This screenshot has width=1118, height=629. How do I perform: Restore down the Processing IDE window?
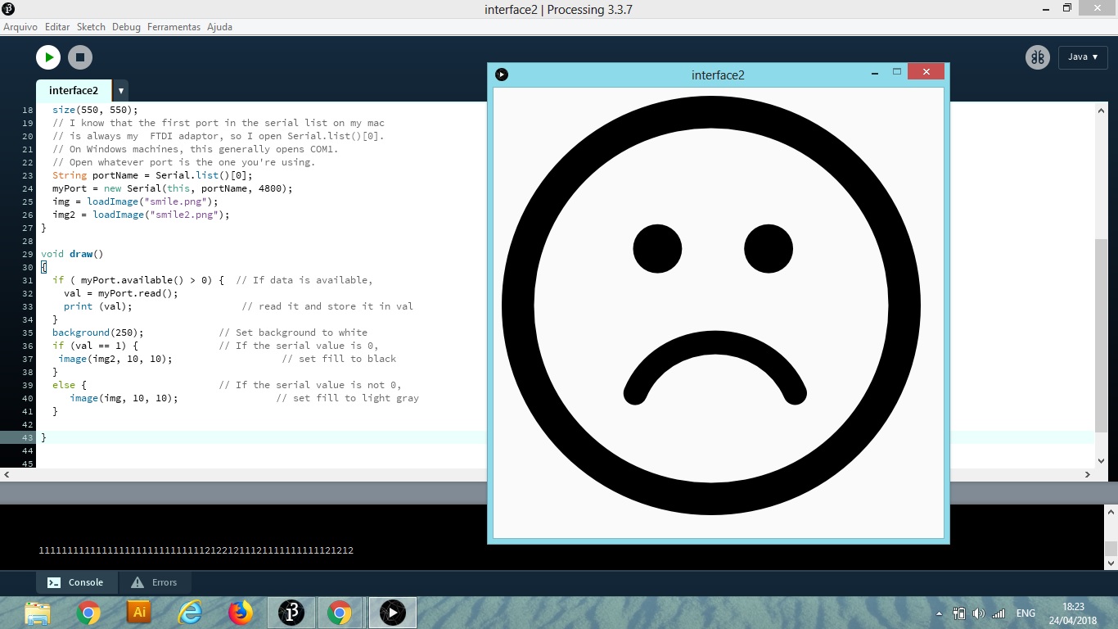pyautogui.click(x=1066, y=8)
